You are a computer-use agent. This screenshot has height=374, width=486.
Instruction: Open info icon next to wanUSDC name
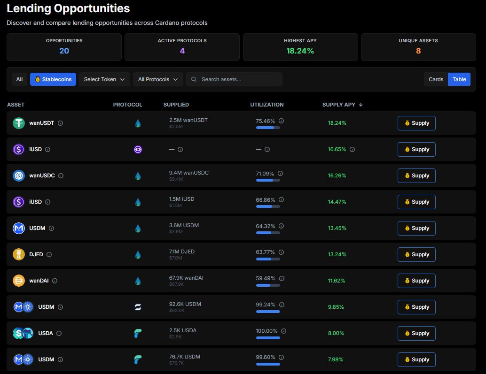pos(61,176)
